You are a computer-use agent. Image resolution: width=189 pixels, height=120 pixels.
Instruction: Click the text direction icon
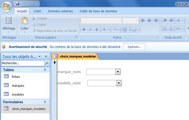pyautogui.click(x=178, y=20)
